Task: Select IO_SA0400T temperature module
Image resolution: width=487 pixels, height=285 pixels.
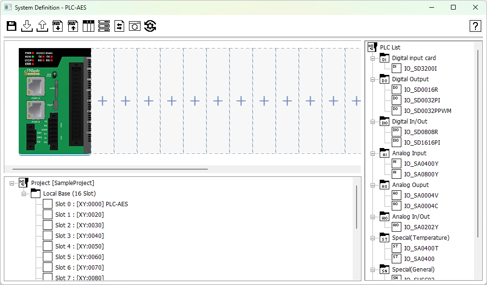Action: tap(421, 248)
